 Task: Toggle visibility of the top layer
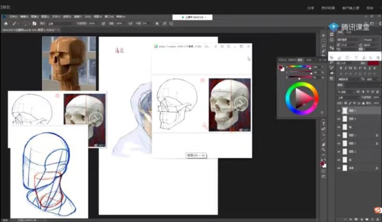coord(339,110)
